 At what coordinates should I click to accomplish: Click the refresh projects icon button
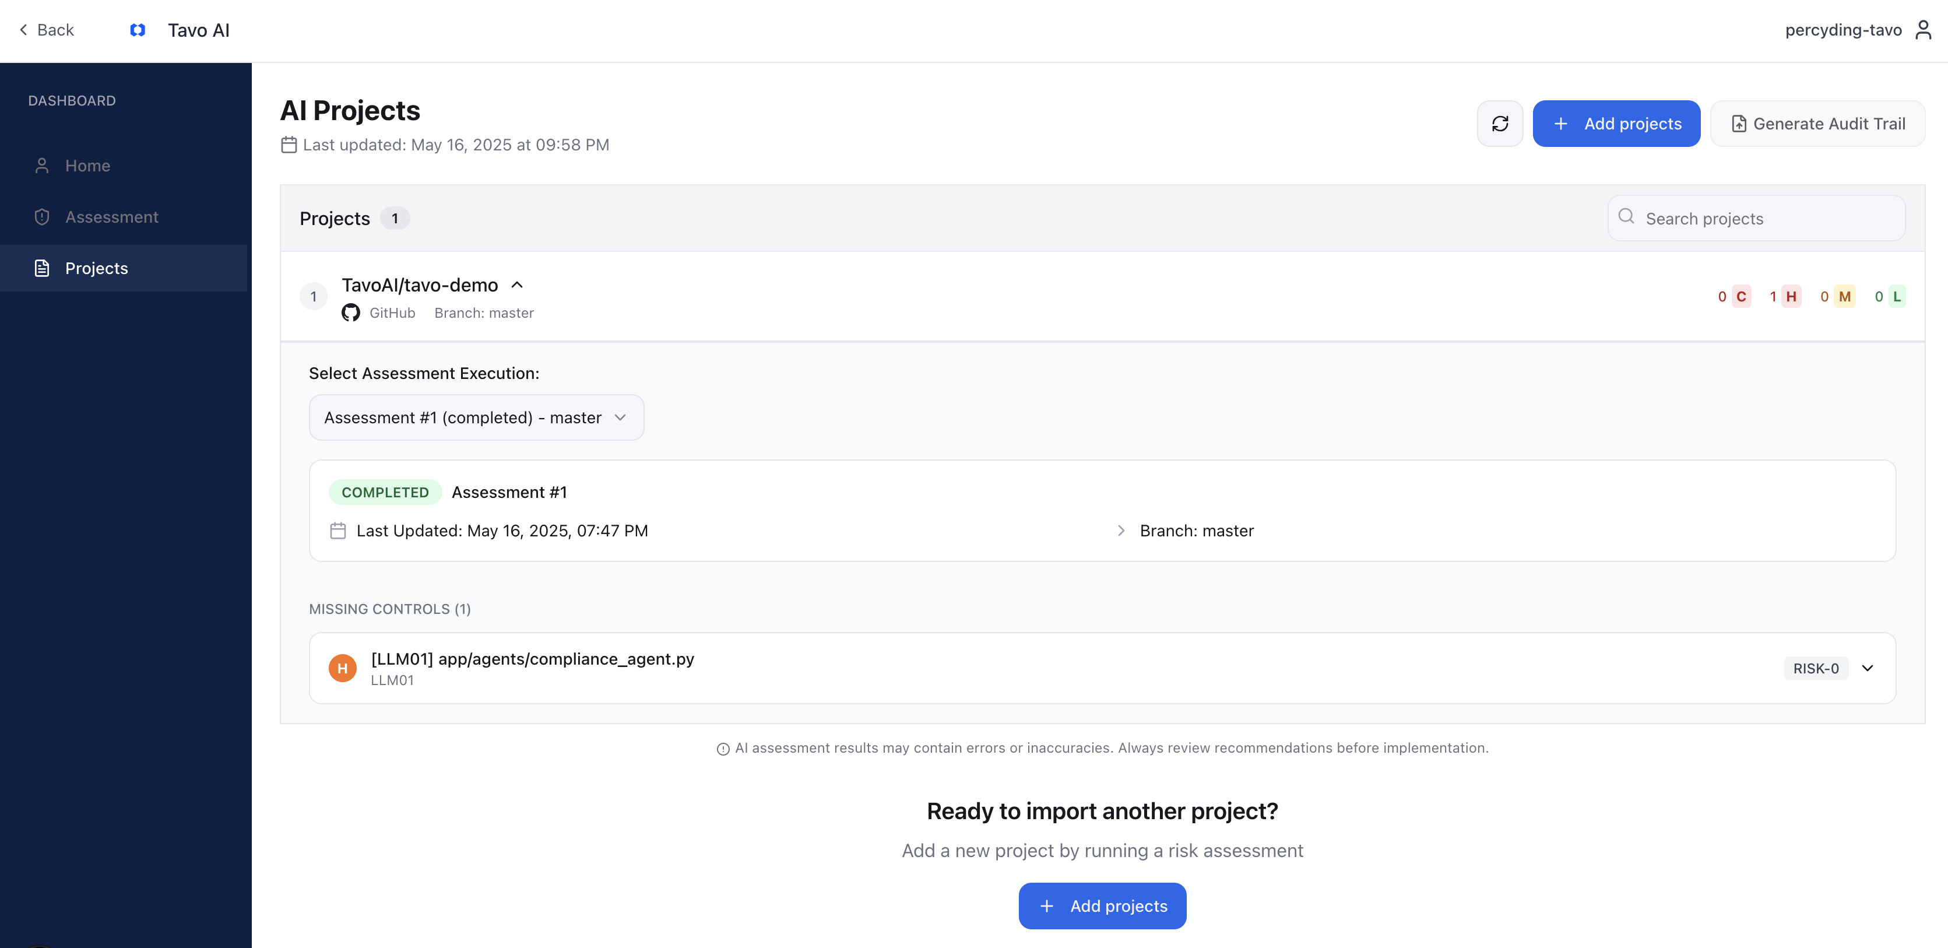1500,124
